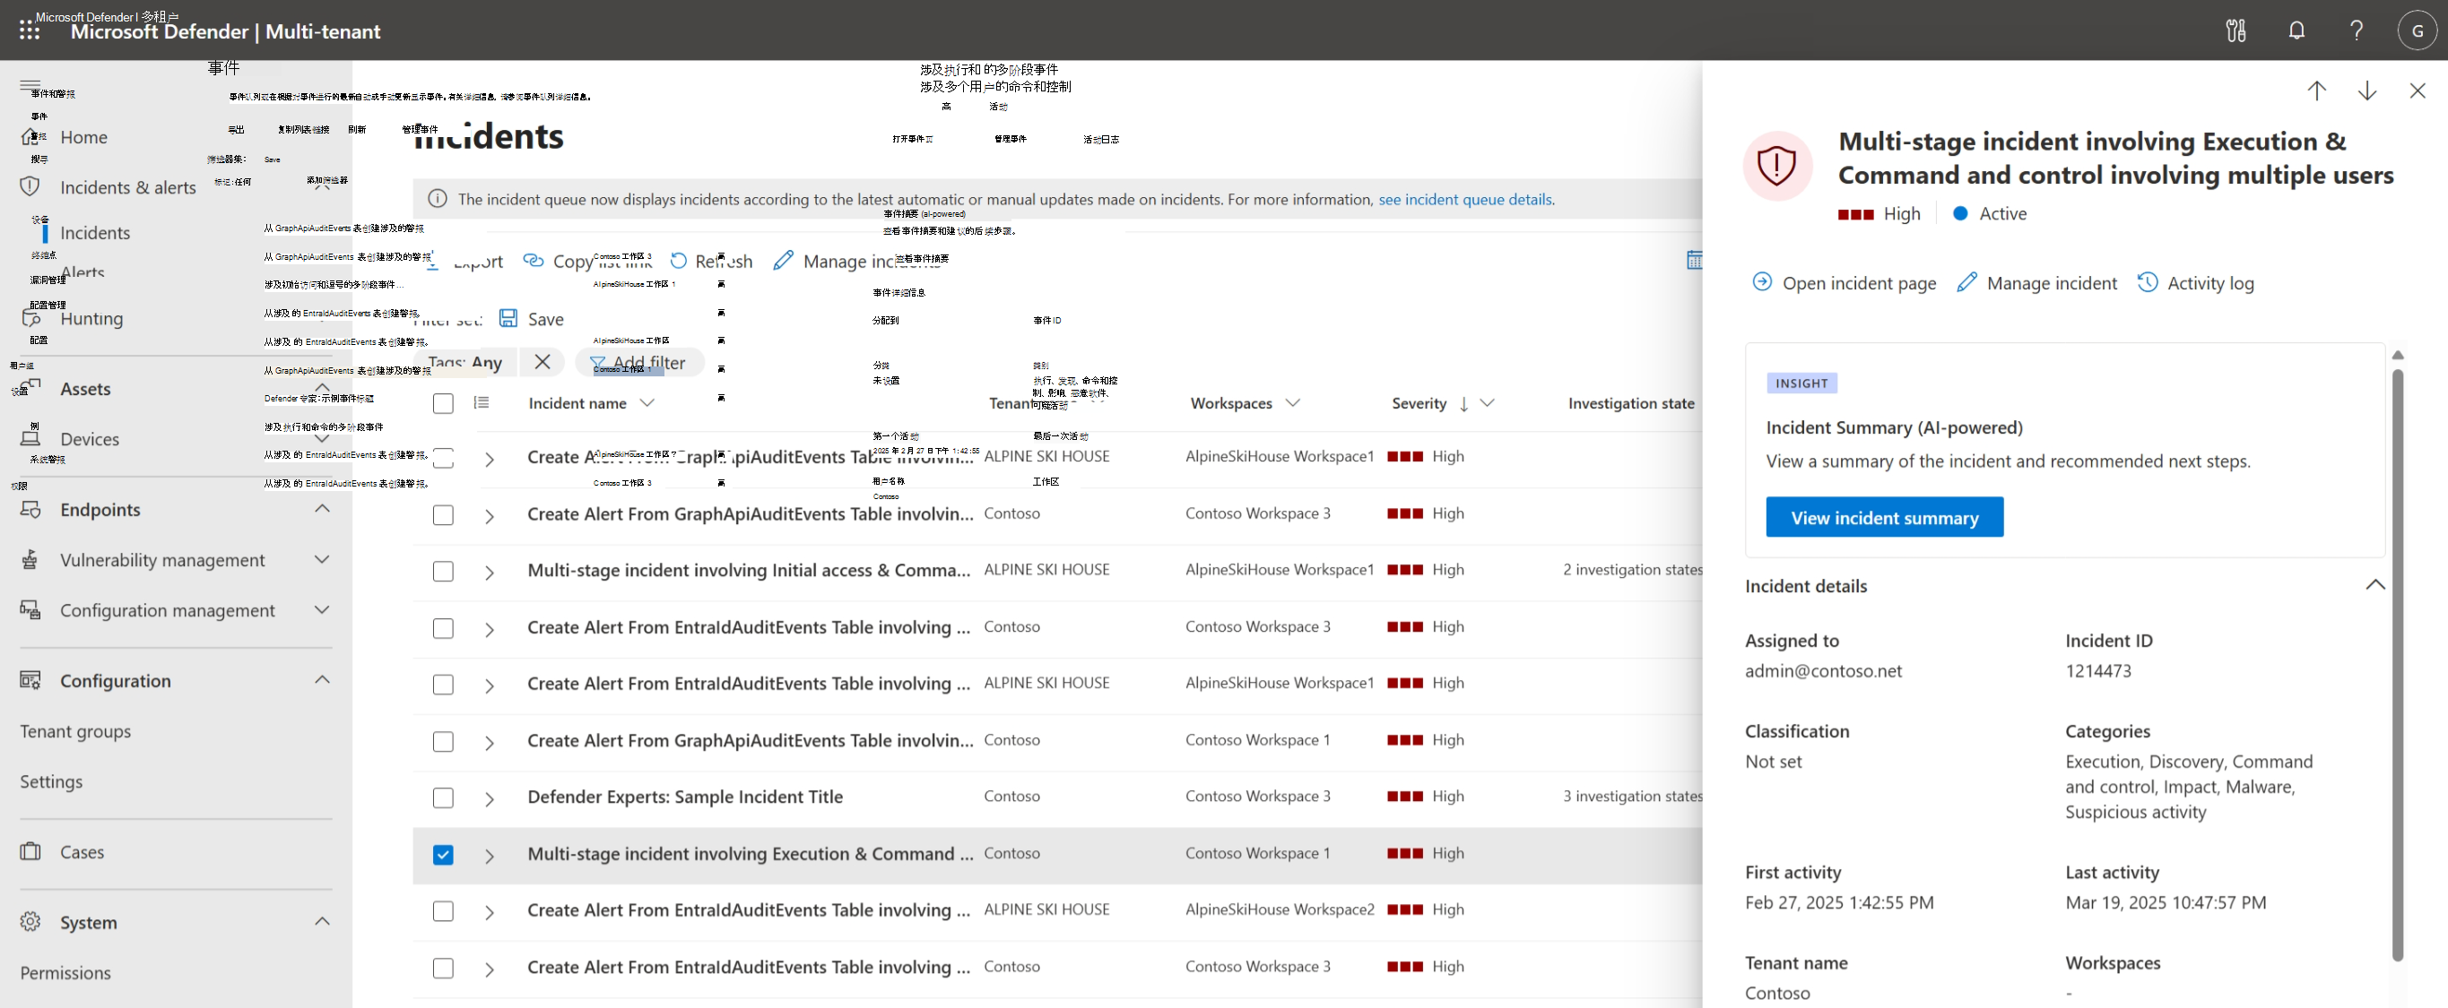
Task: Go to previous incident with up arrow
Action: [x=2316, y=91]
